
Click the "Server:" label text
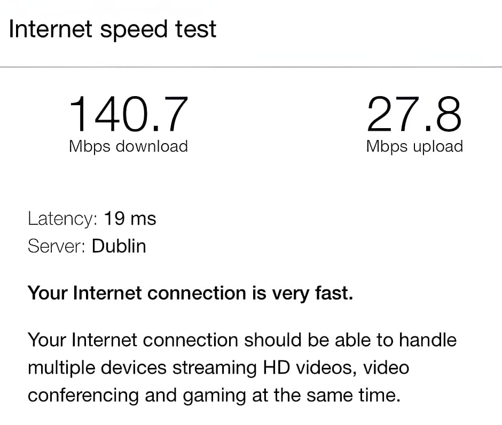[57, 246]
